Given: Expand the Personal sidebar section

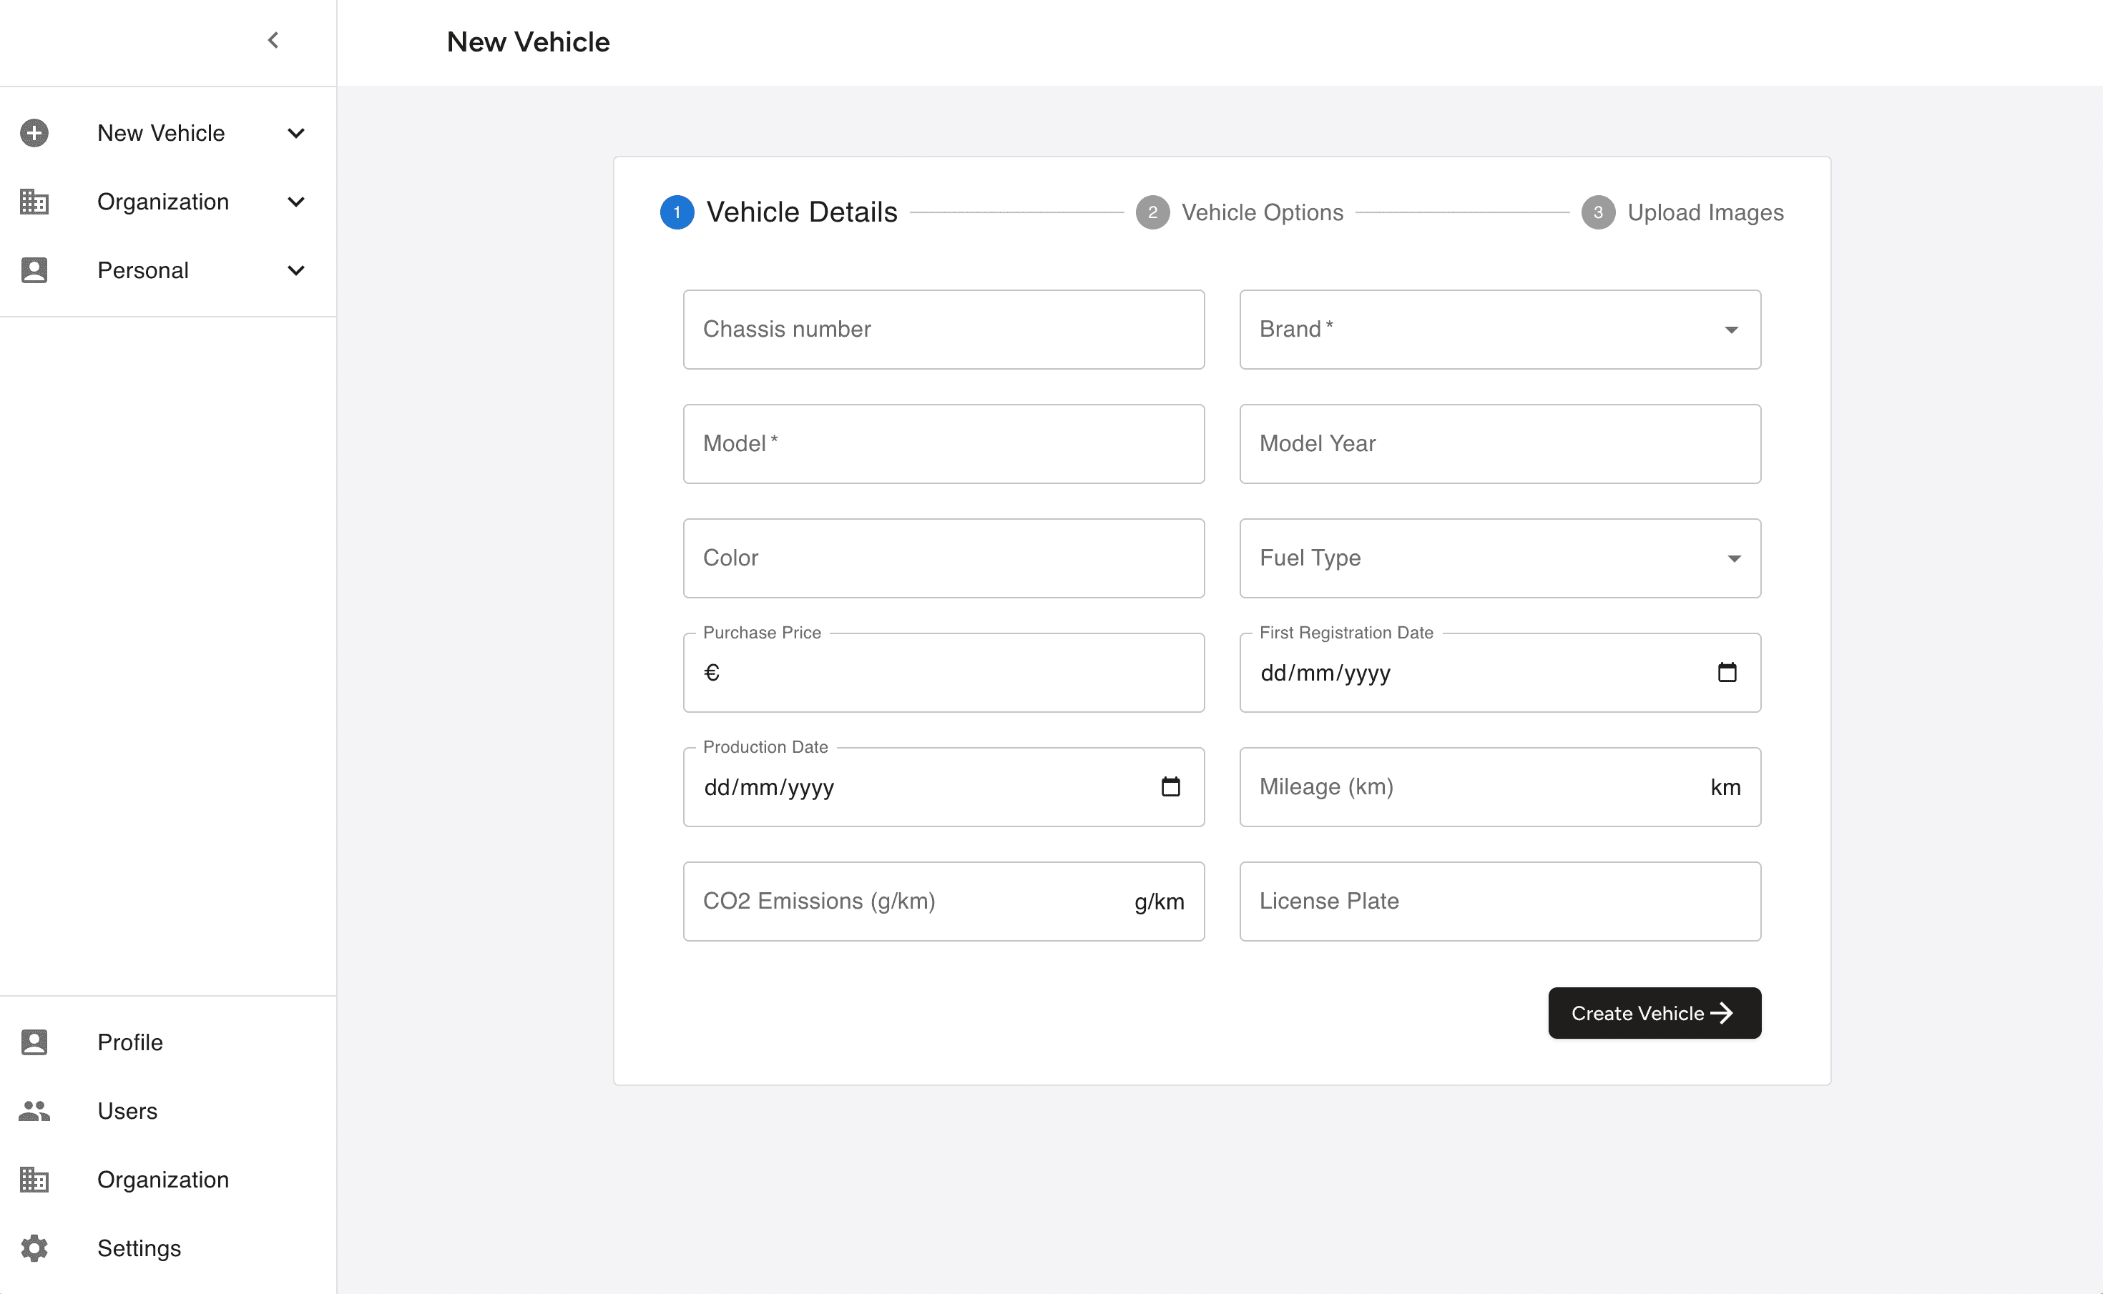Looking at the screenshot, I should click(x=296, y=270).
